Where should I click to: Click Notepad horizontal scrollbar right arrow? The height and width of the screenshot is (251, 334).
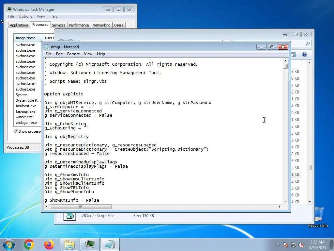tap(280, 207)
